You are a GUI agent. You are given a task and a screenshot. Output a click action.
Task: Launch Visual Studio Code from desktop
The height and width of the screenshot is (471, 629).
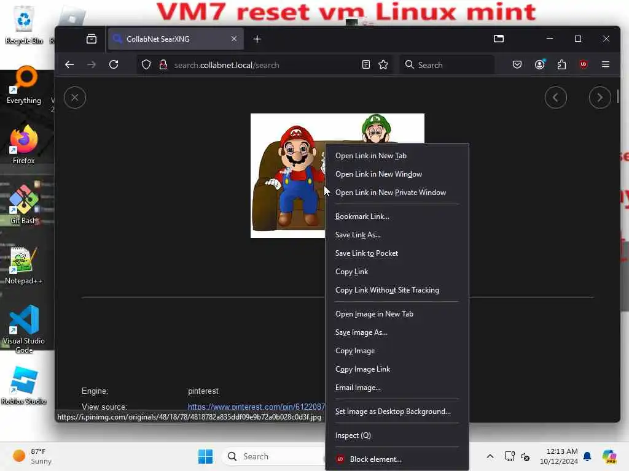point(24,329)
